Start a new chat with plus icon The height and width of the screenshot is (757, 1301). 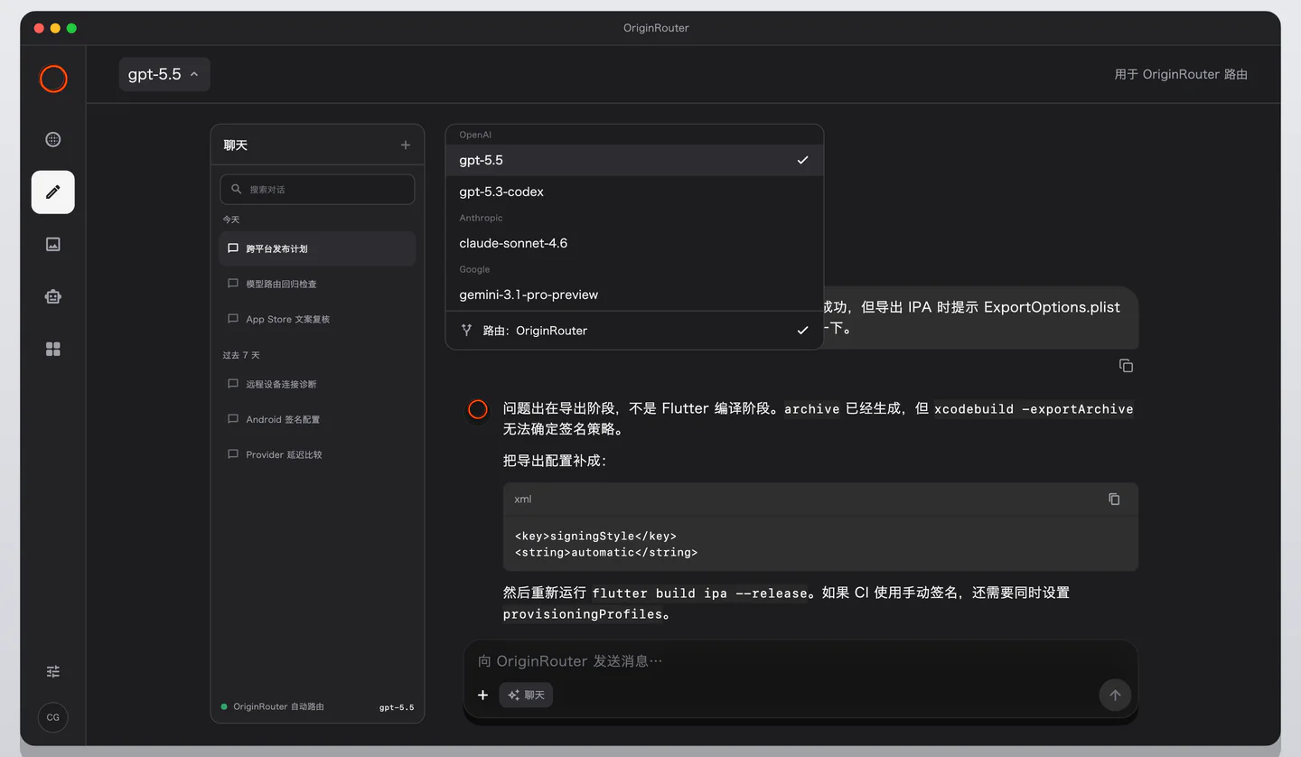click(x=406, y=145)
